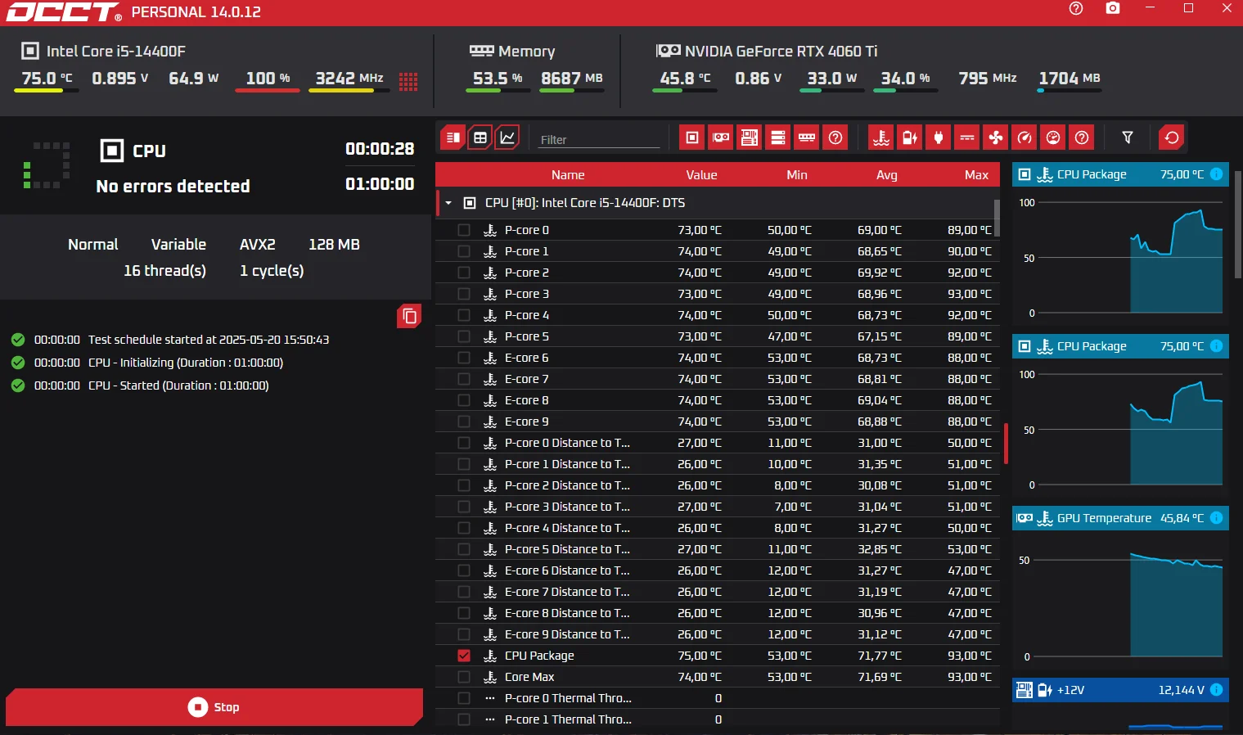Reset sensor statistics with the refresh icon
The height and width of the screenshot is (735, 1243).
click(x=1172, y=138)
